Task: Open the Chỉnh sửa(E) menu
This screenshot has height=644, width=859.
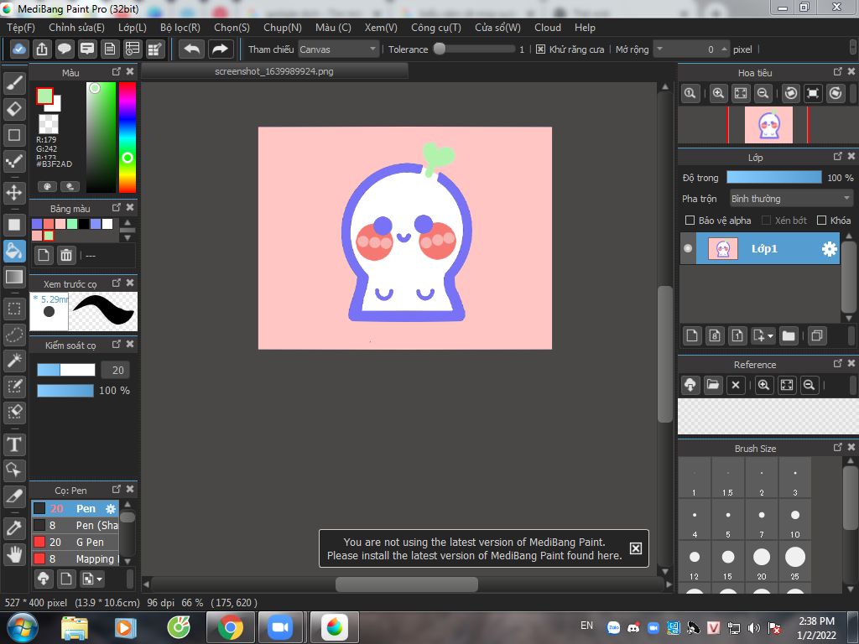Action: tap(76, 28)
